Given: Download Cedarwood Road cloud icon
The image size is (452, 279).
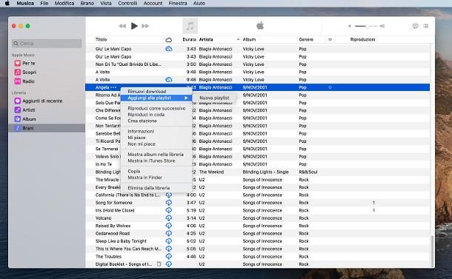Looking at the screenshot, I should coord(169,234).
